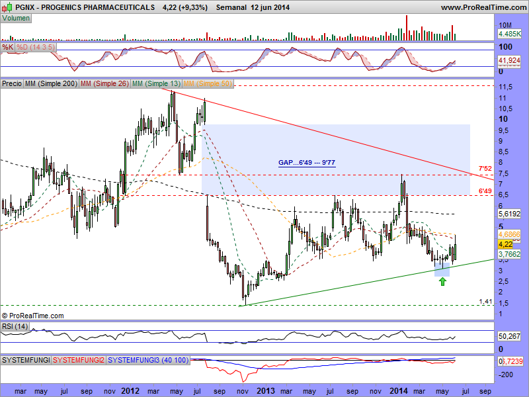Click the %K stochastic label

pyautogui.click(x=7, y=47)
